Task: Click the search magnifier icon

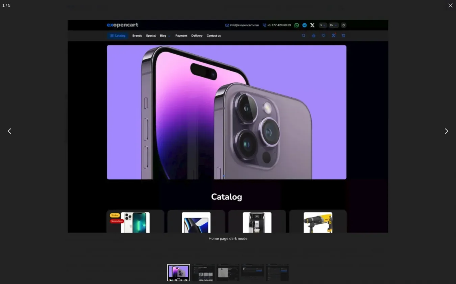Action: coord(303,36)
